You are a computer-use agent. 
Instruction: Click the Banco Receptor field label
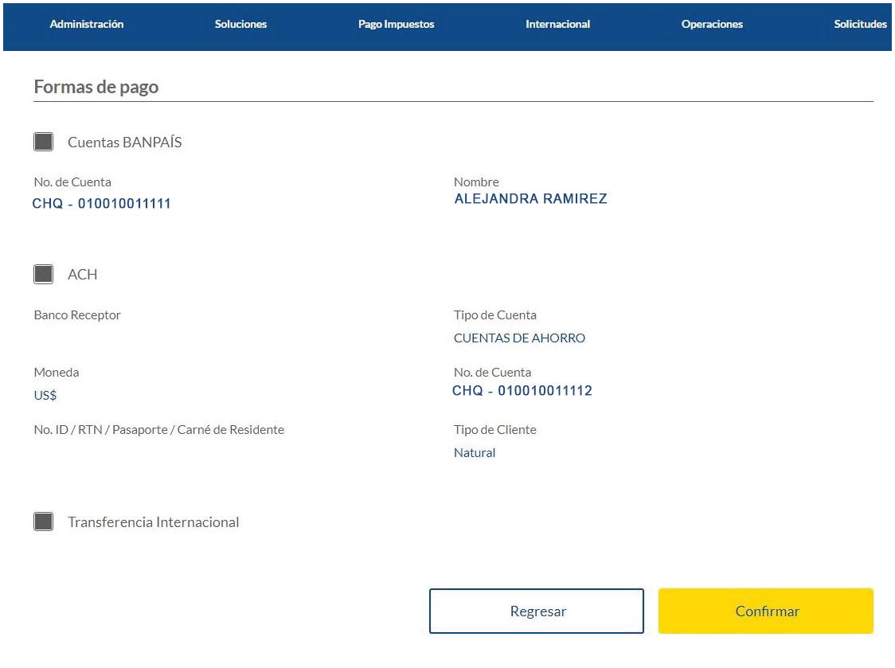(77, 315)
